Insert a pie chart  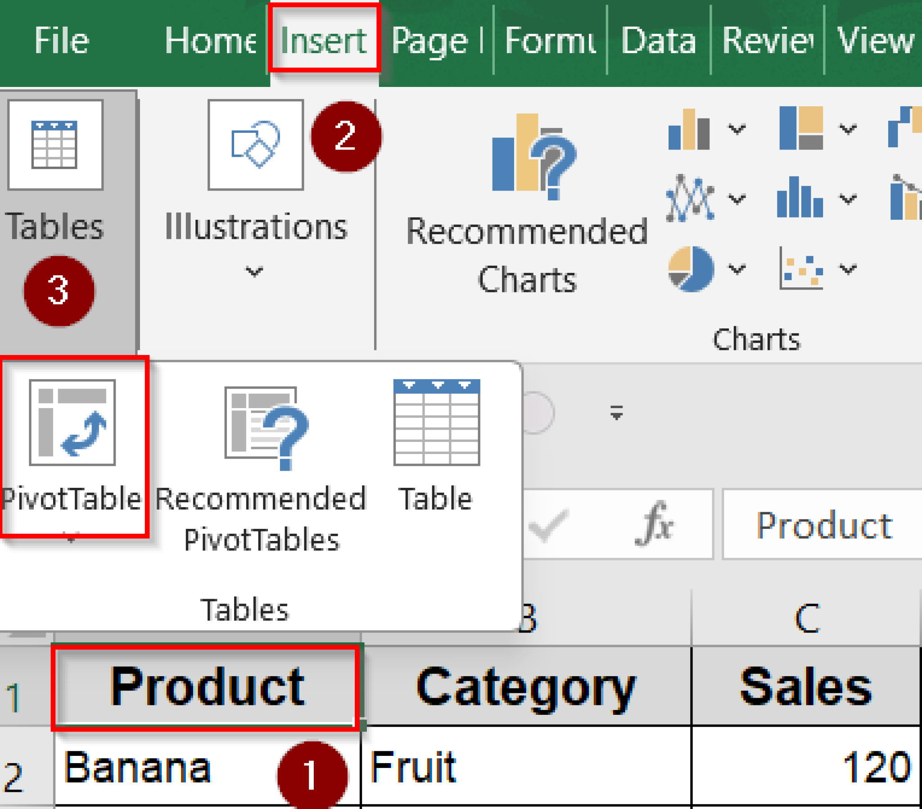[x=692, y=268]
